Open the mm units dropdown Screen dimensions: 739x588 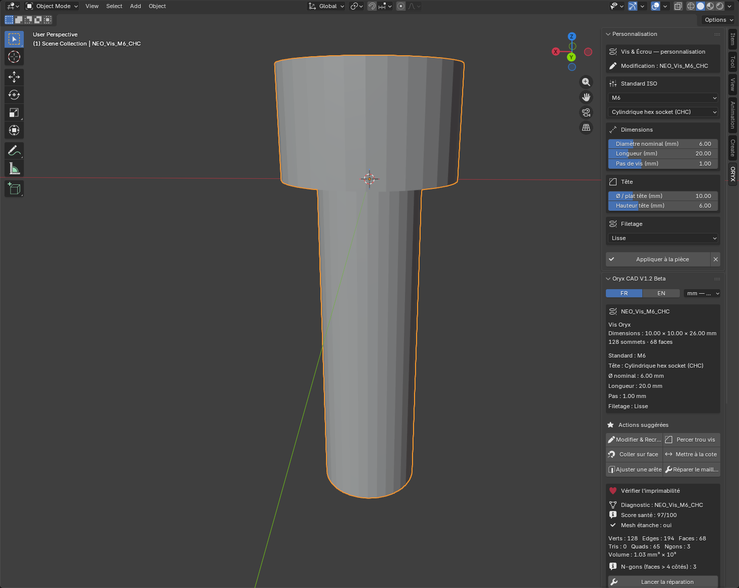coord(702,293)
